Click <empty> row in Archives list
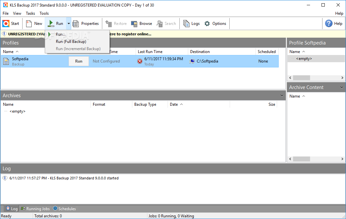This screenshot has height=219, width=346. pos(17,111)
